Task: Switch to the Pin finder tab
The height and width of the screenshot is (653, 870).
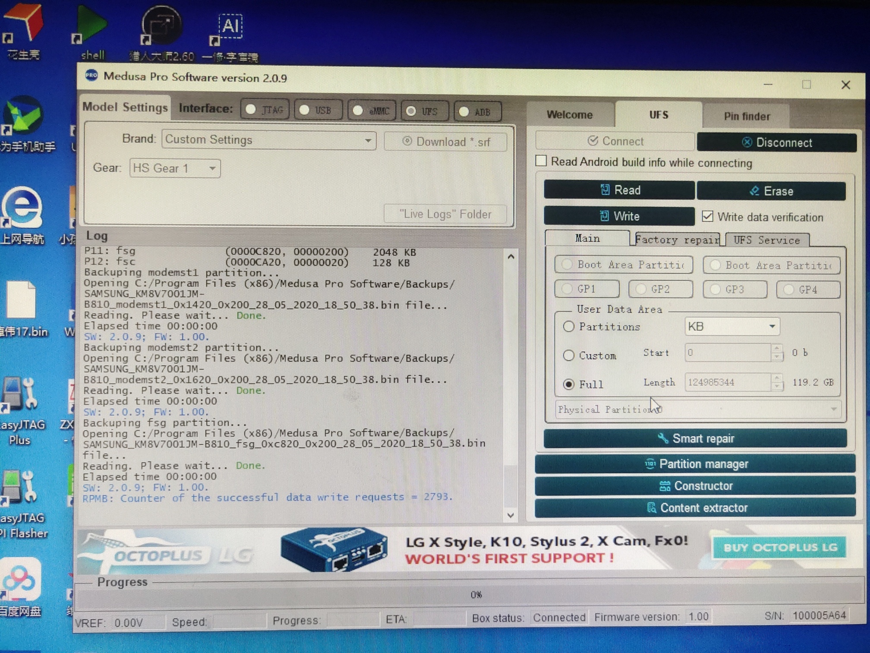Action: 746,116
